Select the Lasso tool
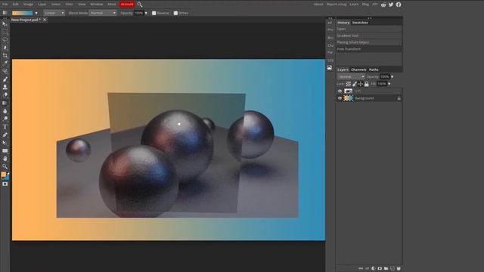This screenshot has height=272, width=484. 5,39
